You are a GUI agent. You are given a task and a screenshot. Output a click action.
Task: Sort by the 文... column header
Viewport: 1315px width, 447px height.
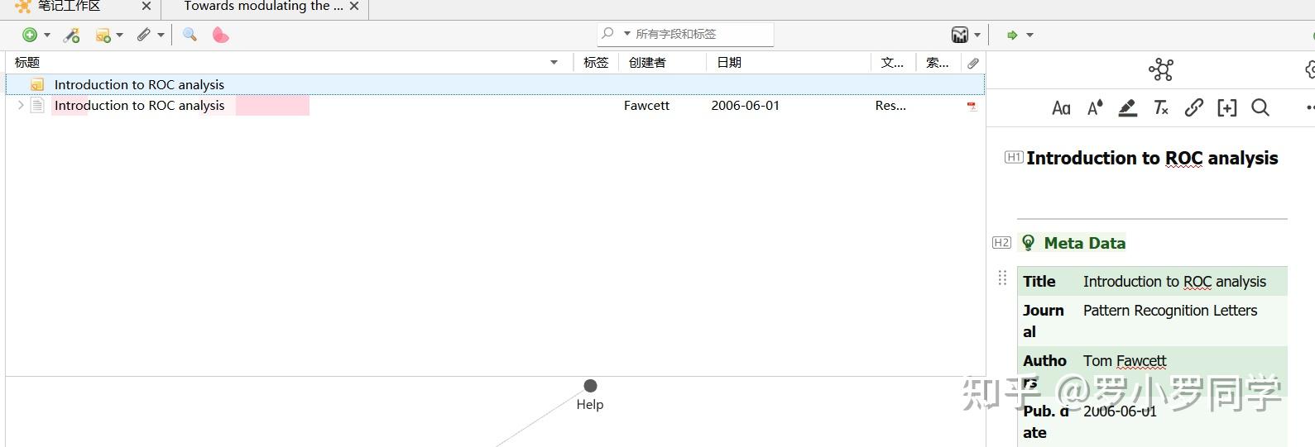(x=892, y=62)
